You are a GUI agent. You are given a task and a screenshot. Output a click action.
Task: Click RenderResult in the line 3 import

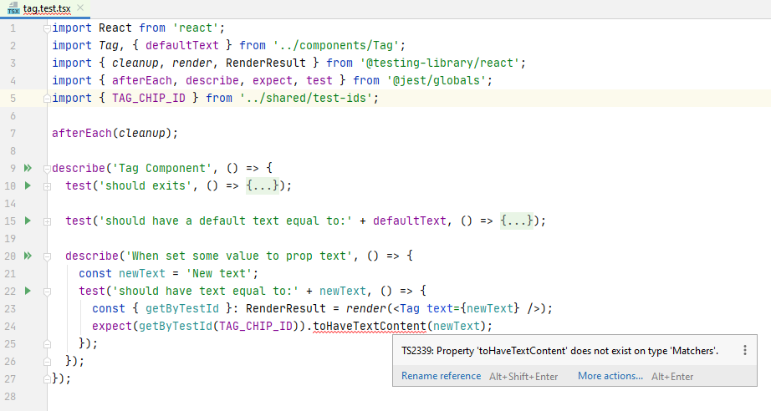[266, 63]
